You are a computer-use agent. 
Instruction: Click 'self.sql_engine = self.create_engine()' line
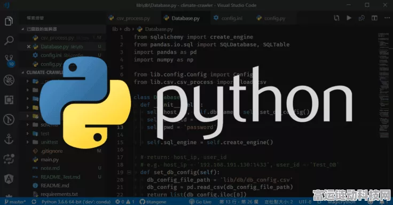tap(210, 143)
